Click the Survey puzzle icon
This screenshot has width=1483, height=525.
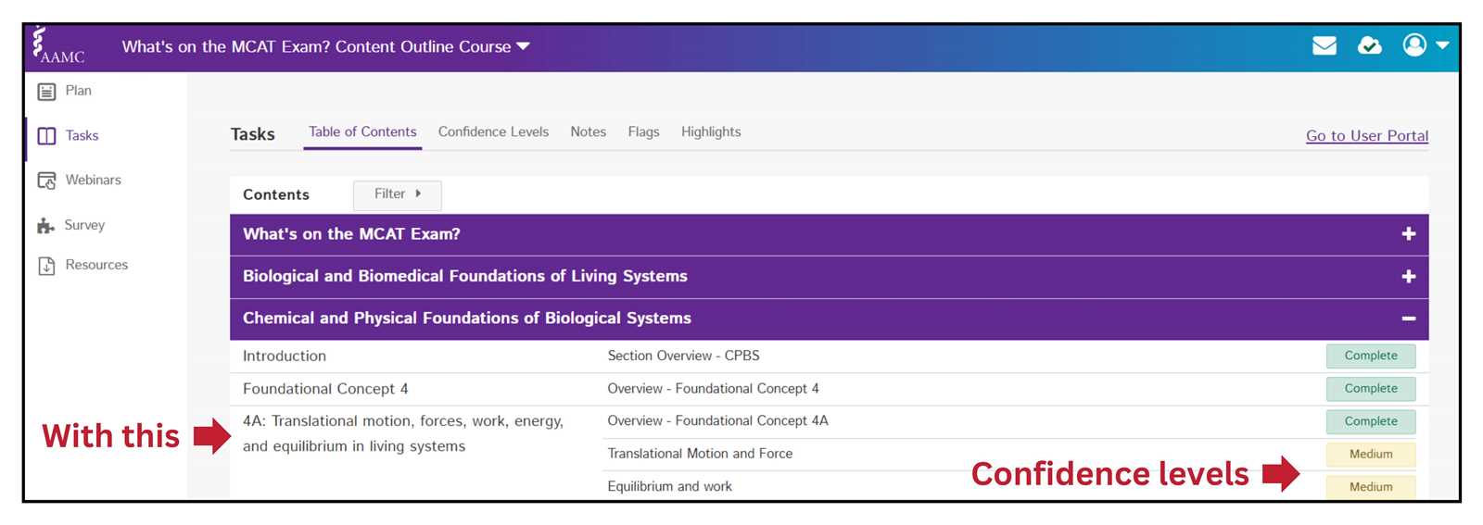46,225
